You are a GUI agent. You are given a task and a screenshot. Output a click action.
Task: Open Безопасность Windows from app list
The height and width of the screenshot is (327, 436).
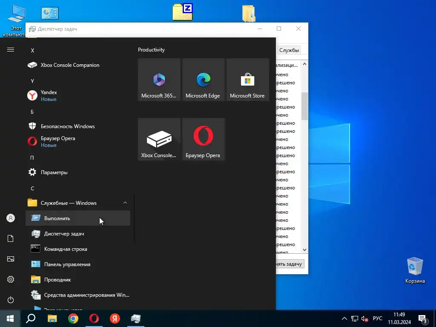[77, 126]
